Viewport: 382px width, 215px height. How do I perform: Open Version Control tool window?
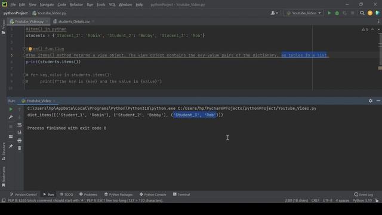(x=23, y=195)
